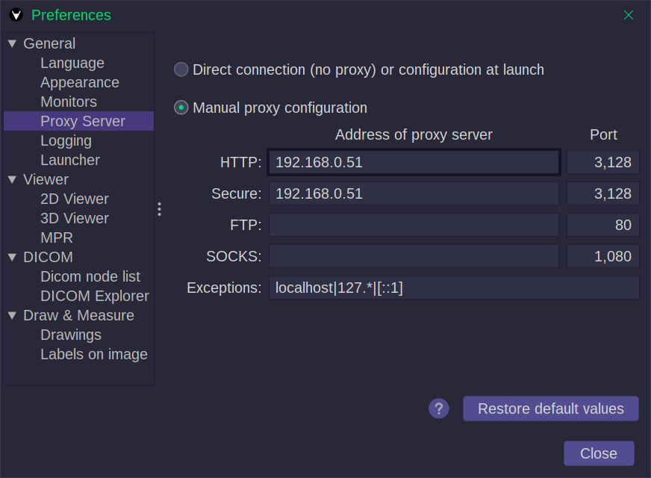The image size is (651, 478).
Task: Click the Weasis logo icon in title bar
Action: pyautogui.click(x=16, y=15)
